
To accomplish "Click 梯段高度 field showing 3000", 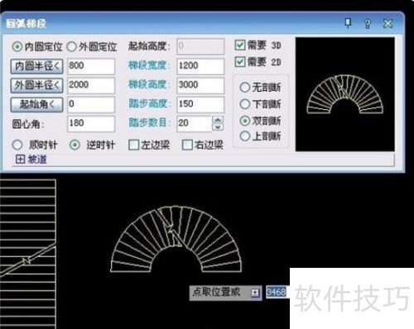I will pyautogui.click(x=200, y=85).
